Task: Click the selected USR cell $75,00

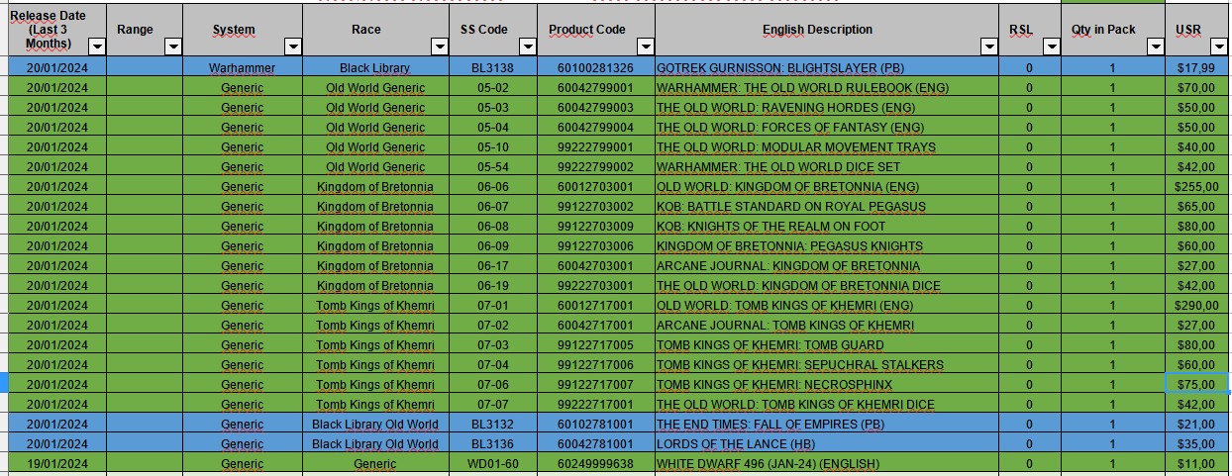Action: point(1195,384)
